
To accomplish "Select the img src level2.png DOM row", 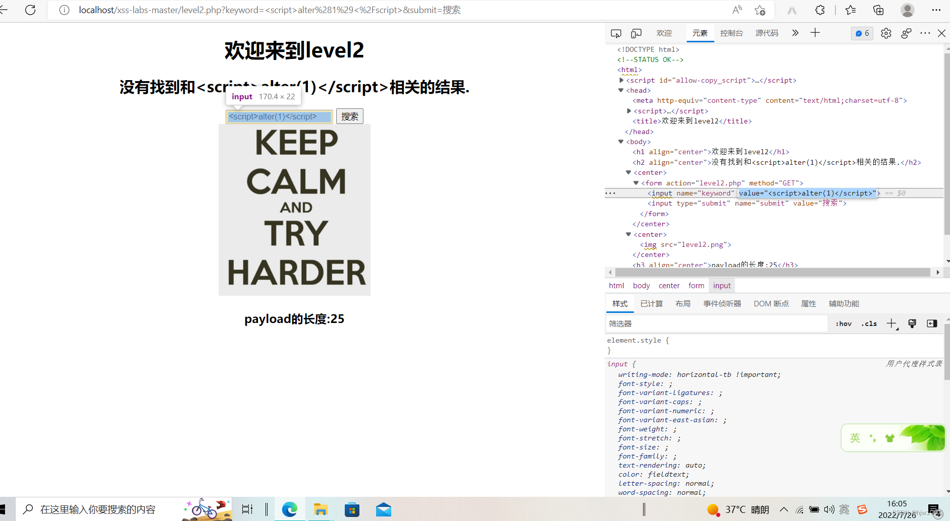I will [685, 245].
